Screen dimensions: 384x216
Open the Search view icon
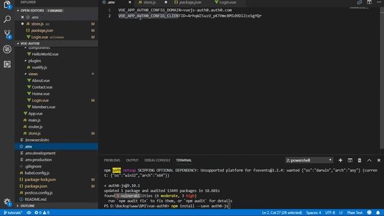click(7, 19)
